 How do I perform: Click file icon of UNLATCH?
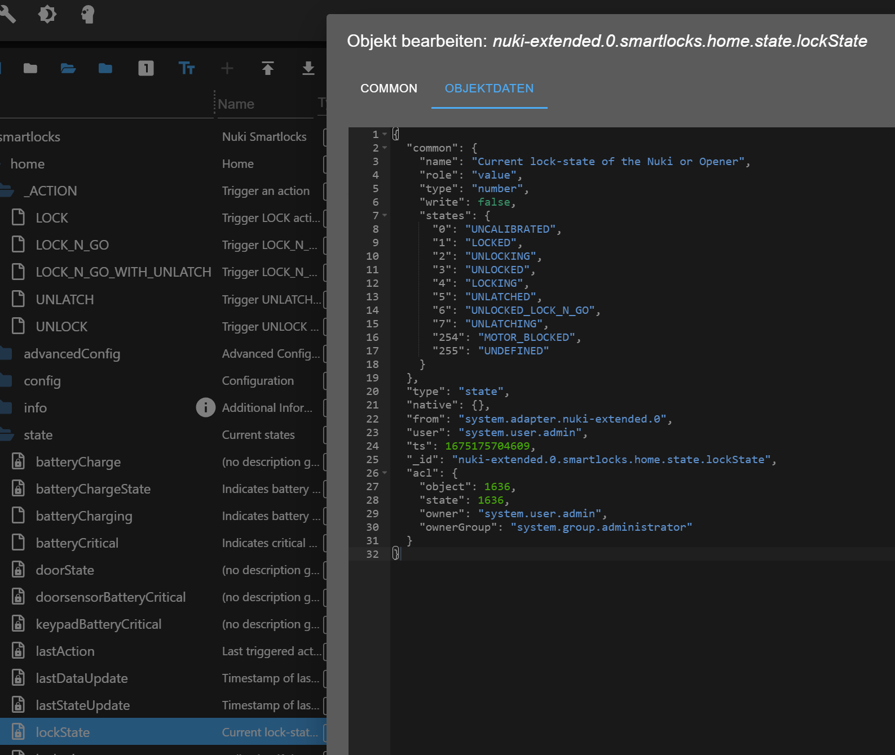tap(18, 299)
